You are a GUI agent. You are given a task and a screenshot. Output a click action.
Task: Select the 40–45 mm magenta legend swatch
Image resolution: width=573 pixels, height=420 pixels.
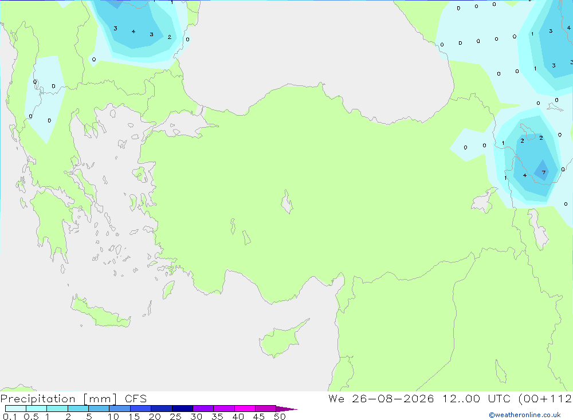245,409
